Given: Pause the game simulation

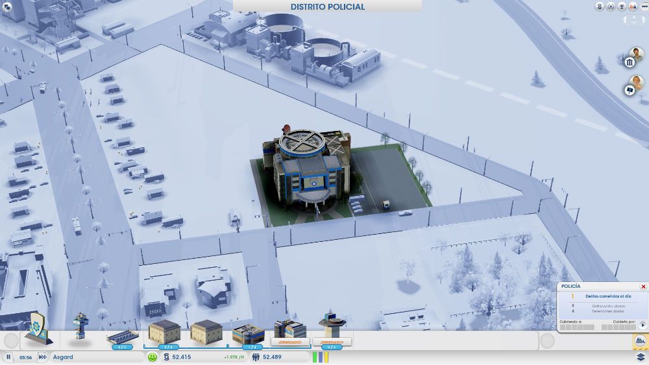Looking at the screenshot, I should tap(8, 357).
